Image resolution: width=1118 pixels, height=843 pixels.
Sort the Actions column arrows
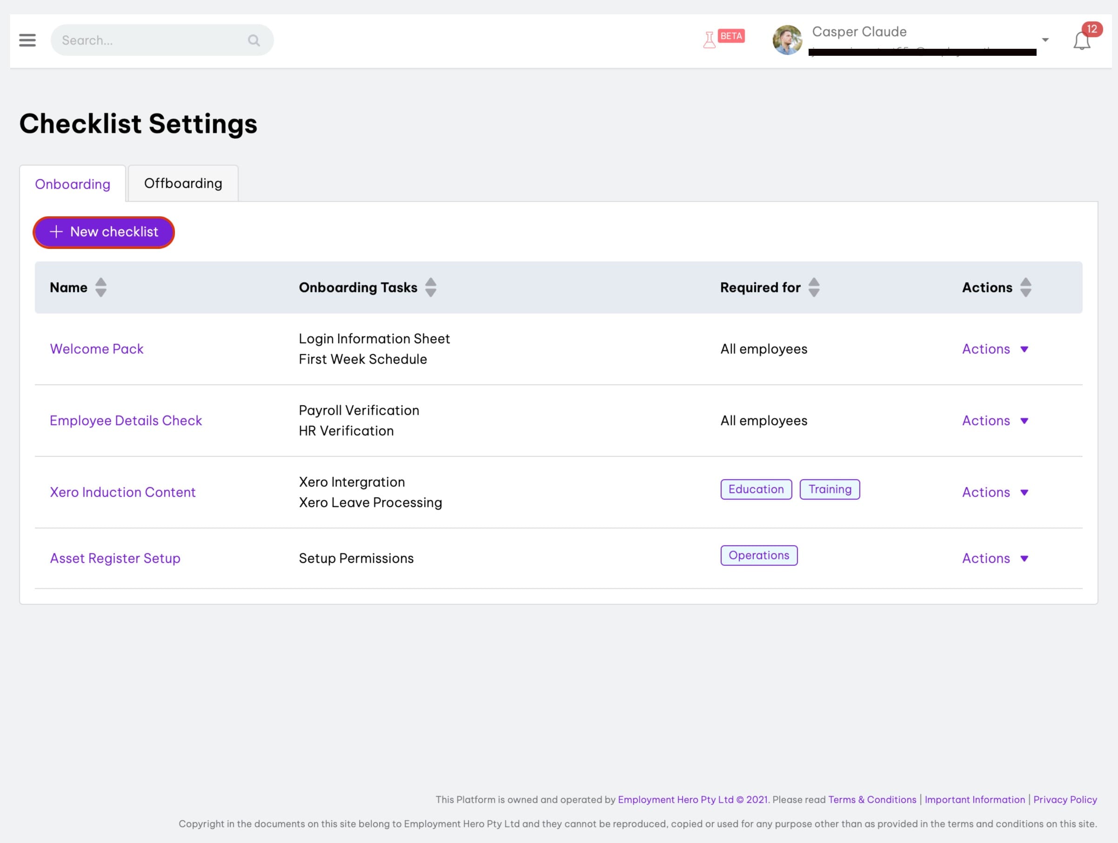tap(1025, 288)
